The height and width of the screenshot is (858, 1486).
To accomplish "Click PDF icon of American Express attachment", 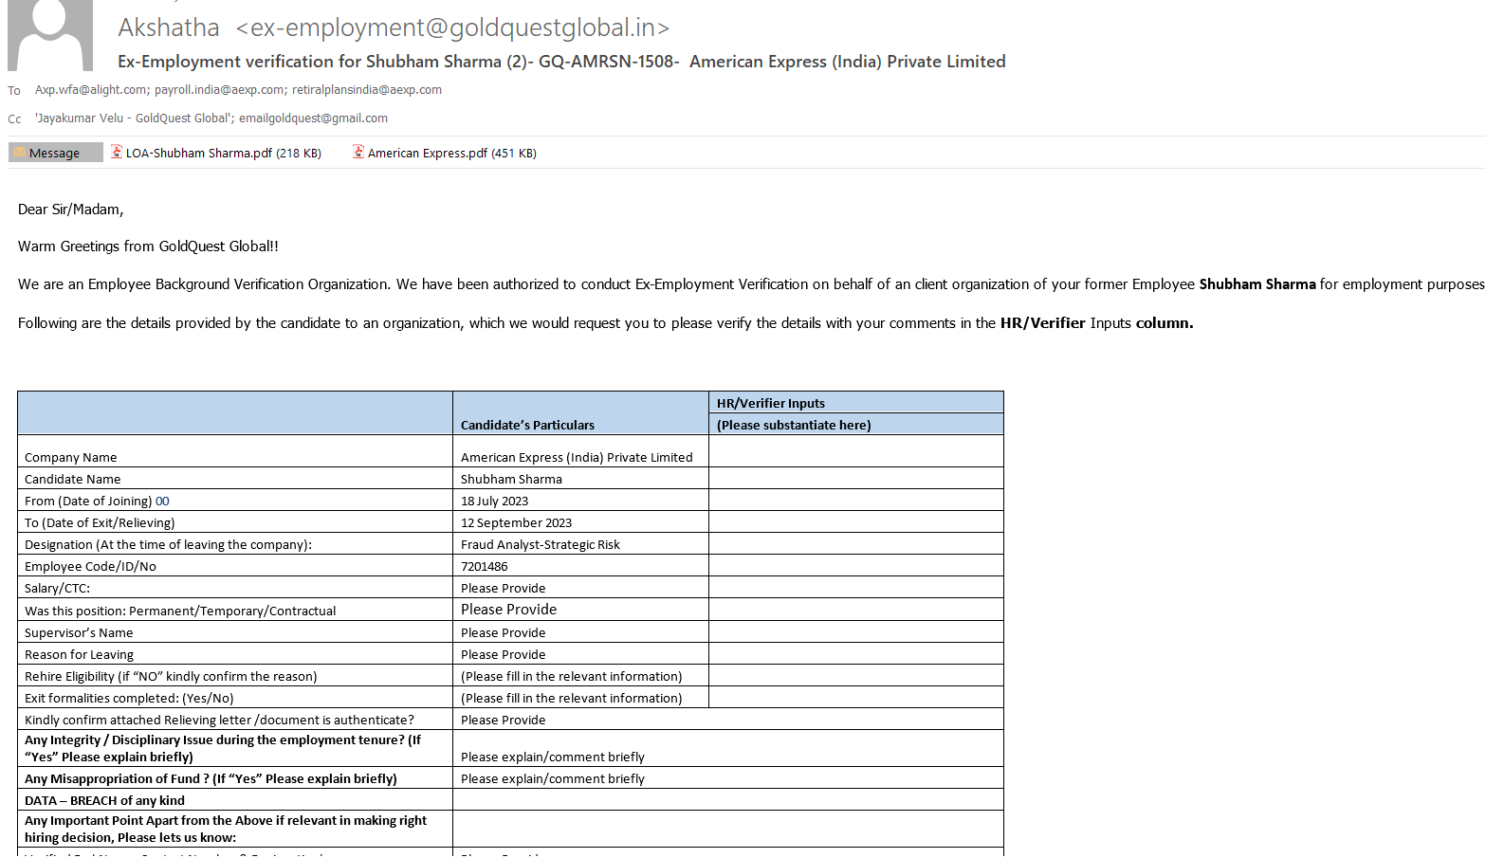I will point(358,152).
